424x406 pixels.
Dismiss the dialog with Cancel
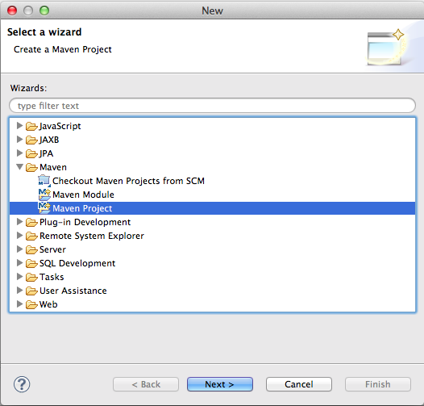[x=299, y=384]
